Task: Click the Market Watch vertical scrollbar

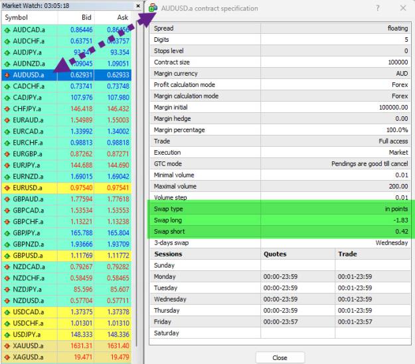Action: (x=137, y=185)
